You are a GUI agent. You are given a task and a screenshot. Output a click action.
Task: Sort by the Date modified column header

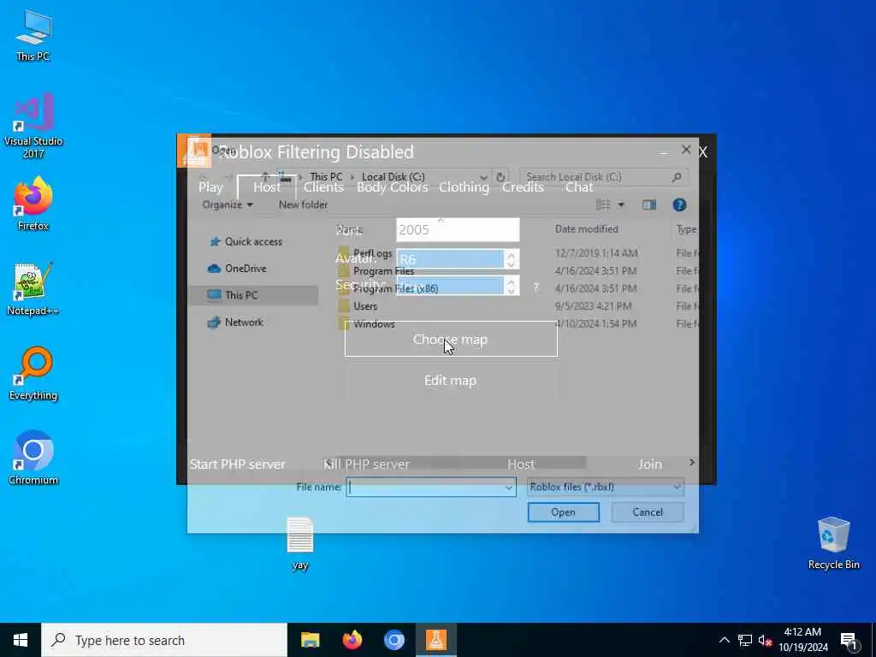[x=587, y=229]
